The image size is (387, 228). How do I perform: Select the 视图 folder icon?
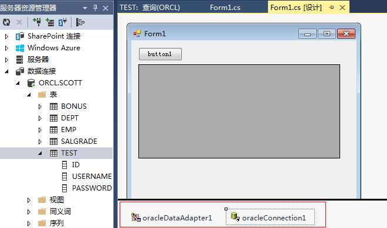(x=42, y=200)
